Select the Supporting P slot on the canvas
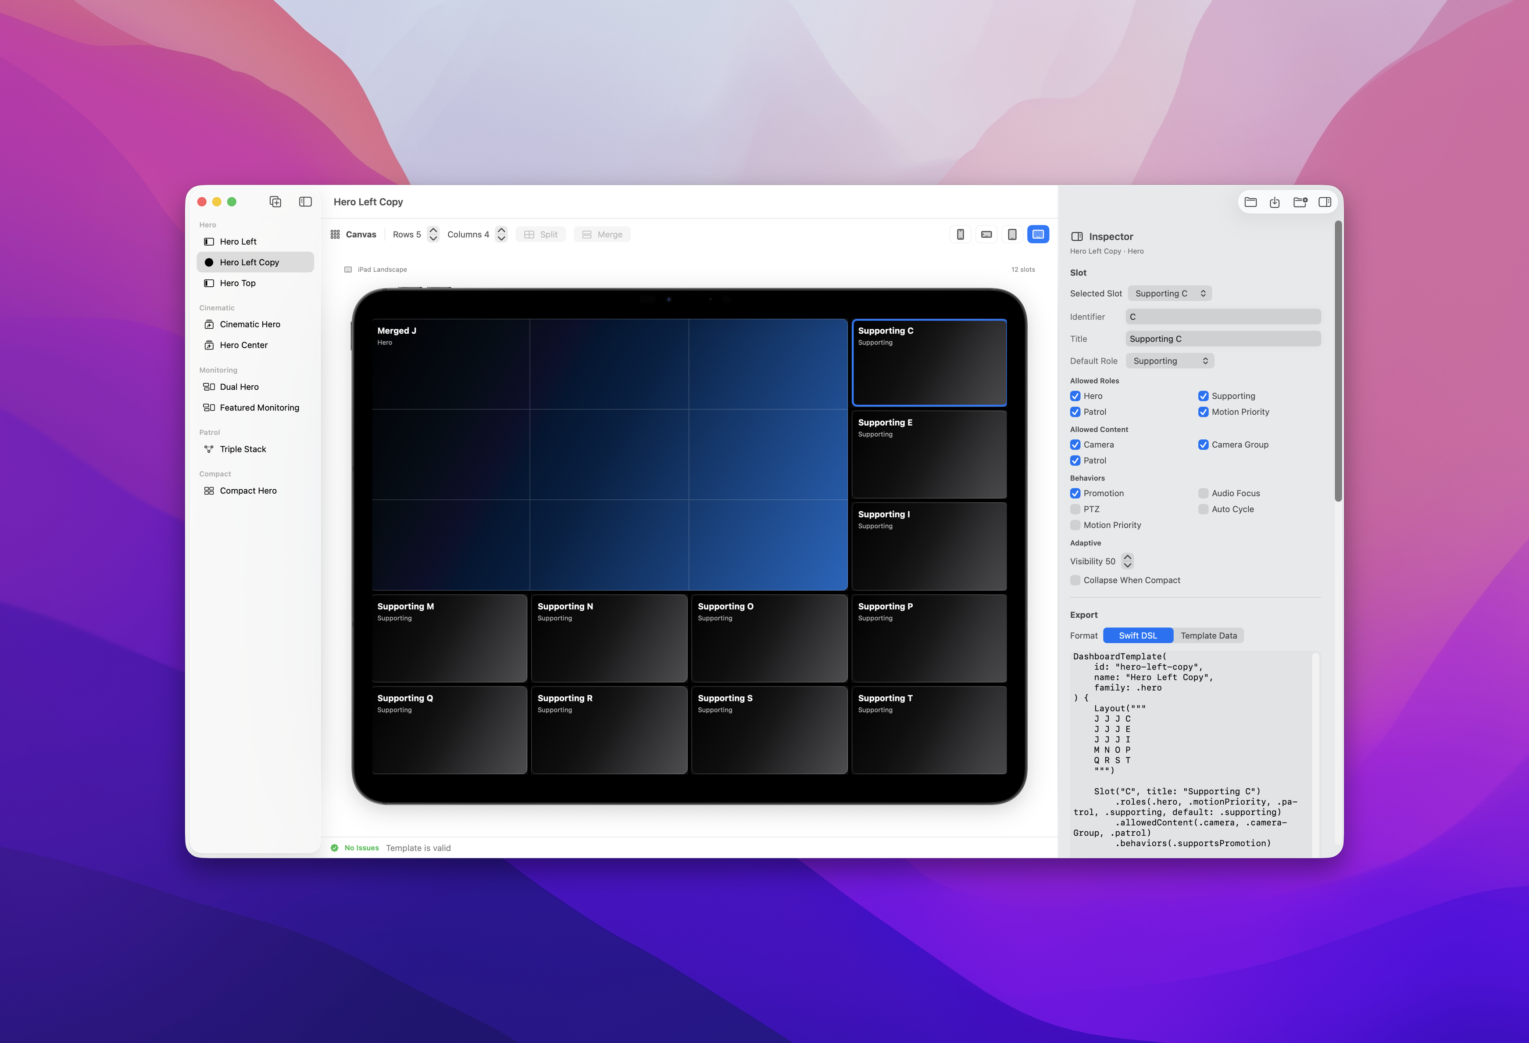 929,638
